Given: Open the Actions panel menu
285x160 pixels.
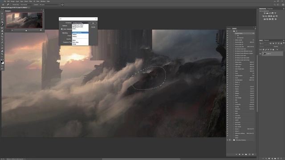Looking at the screenshot, I should (x=255, y=28).
